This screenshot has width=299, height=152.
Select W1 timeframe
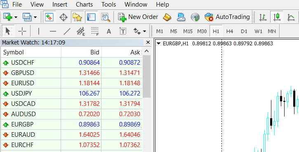point(259,31)
